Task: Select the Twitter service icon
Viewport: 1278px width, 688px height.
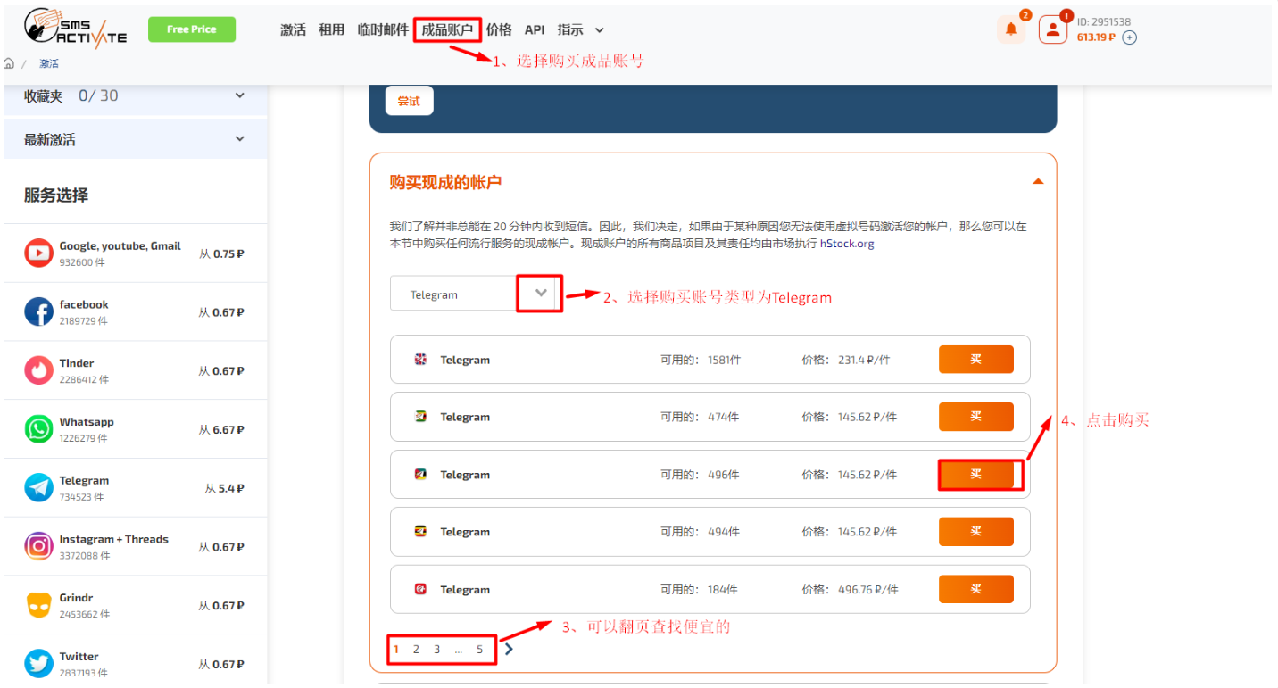Action: (x=38, y=664)
